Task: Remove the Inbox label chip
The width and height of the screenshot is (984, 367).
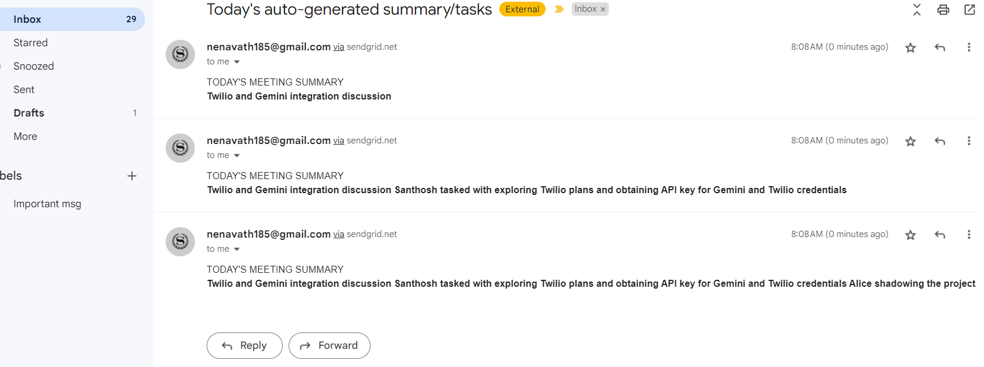Action: coord(602,9)
